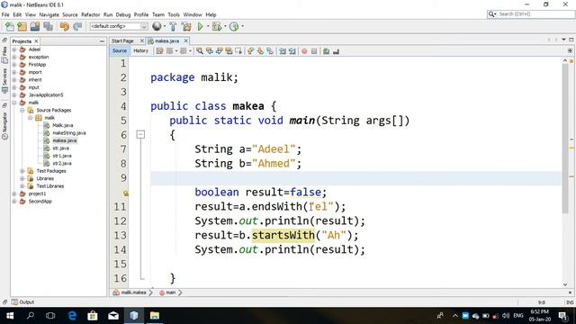Screen dimensions: 576x324
Task: Open the Debug Project dropdown arrow
Action: pyautogui.click(x=225, y=26)
